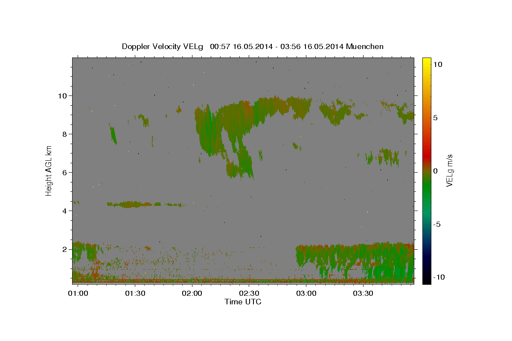The height and width of the screenshot is (341, 512).
Task: Click the height axis label 10
Action: (x=63, y=95)
